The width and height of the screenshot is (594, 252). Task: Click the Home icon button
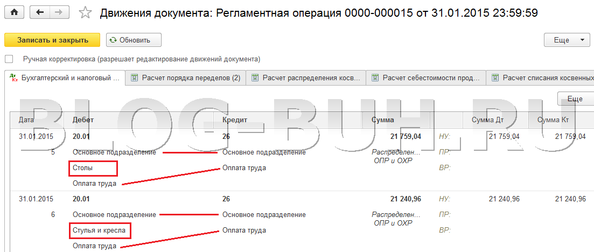click(x=14, y=12)
